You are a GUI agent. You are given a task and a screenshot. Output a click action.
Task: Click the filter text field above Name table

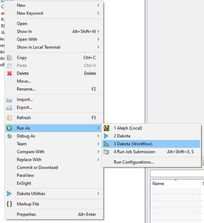(x=177, y=173)
